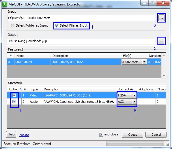The image size is (172, 149).
Task: Click the Duration column header
Action: tap(154, 56)
